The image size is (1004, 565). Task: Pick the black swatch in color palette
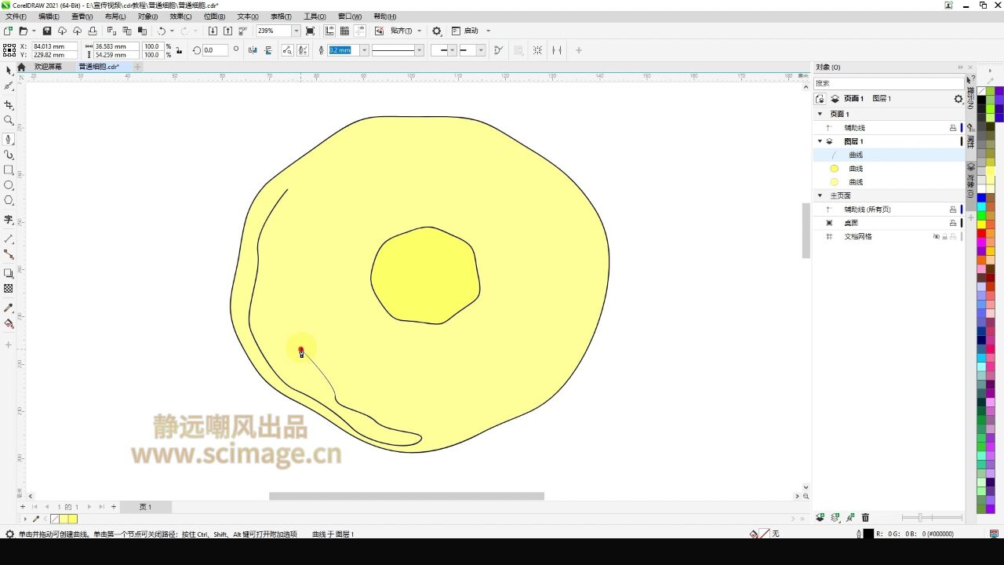pos(981,100)
